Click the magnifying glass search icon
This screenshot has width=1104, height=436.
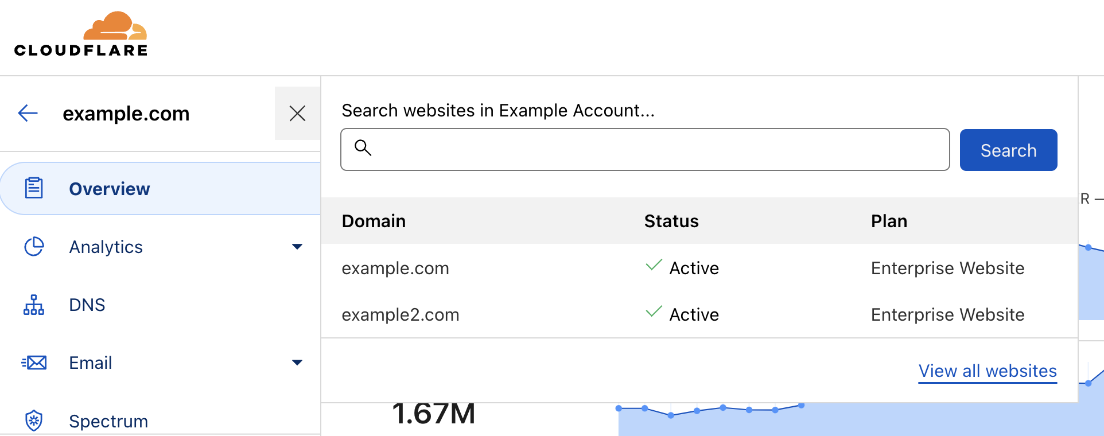[363, 148]
